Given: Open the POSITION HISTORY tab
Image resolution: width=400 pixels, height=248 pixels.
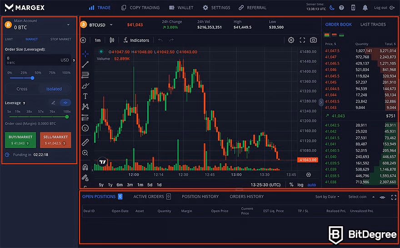Looking at the screenshot, I should coord(200,197).
